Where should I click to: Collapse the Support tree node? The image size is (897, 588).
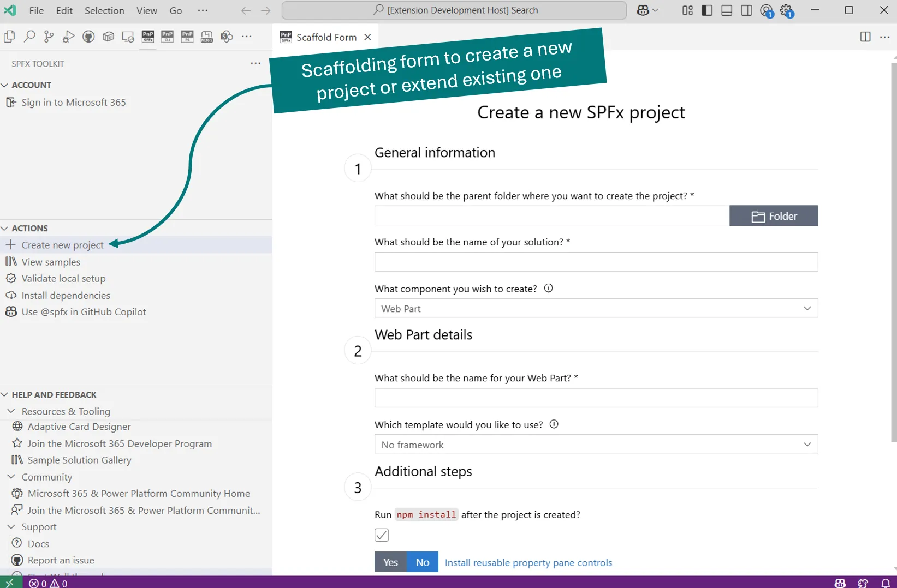tap(11, 526)
